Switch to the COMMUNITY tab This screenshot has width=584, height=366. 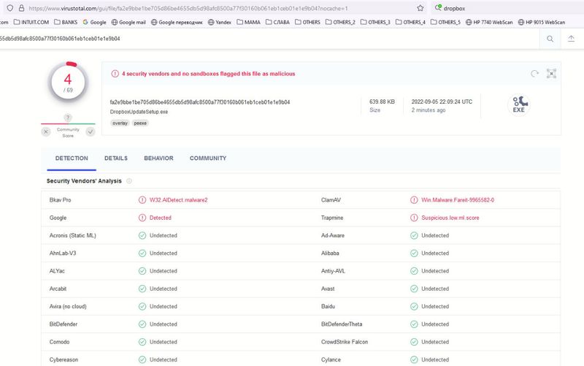click(x=208, y=159)
